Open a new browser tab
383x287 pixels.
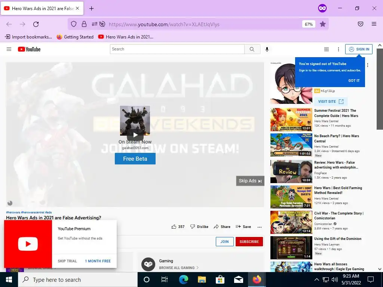pos(92,9)
